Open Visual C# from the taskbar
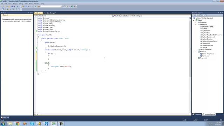This screenshot has width=224, height=126. tap(54, 124)
